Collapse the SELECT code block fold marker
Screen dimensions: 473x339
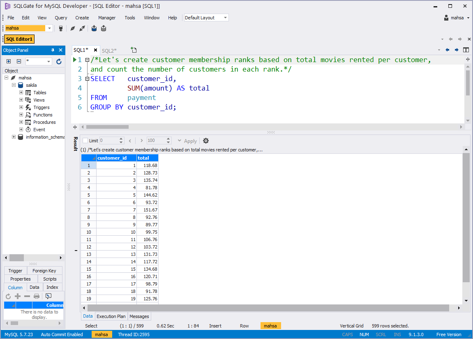87,79
